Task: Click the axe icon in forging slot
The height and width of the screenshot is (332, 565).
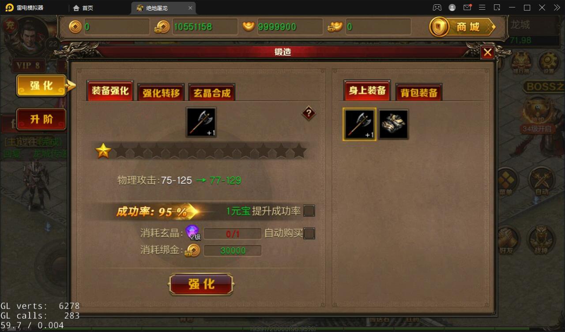Action: pos(201,122)
